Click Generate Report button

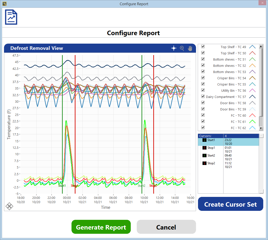click(101, 227)
